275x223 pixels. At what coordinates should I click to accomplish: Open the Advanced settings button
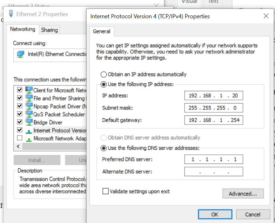tap(243, 194)
